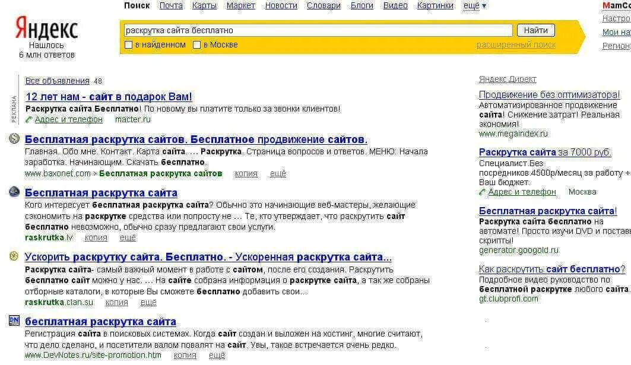Click the Yandex logo

coord(46,28)
